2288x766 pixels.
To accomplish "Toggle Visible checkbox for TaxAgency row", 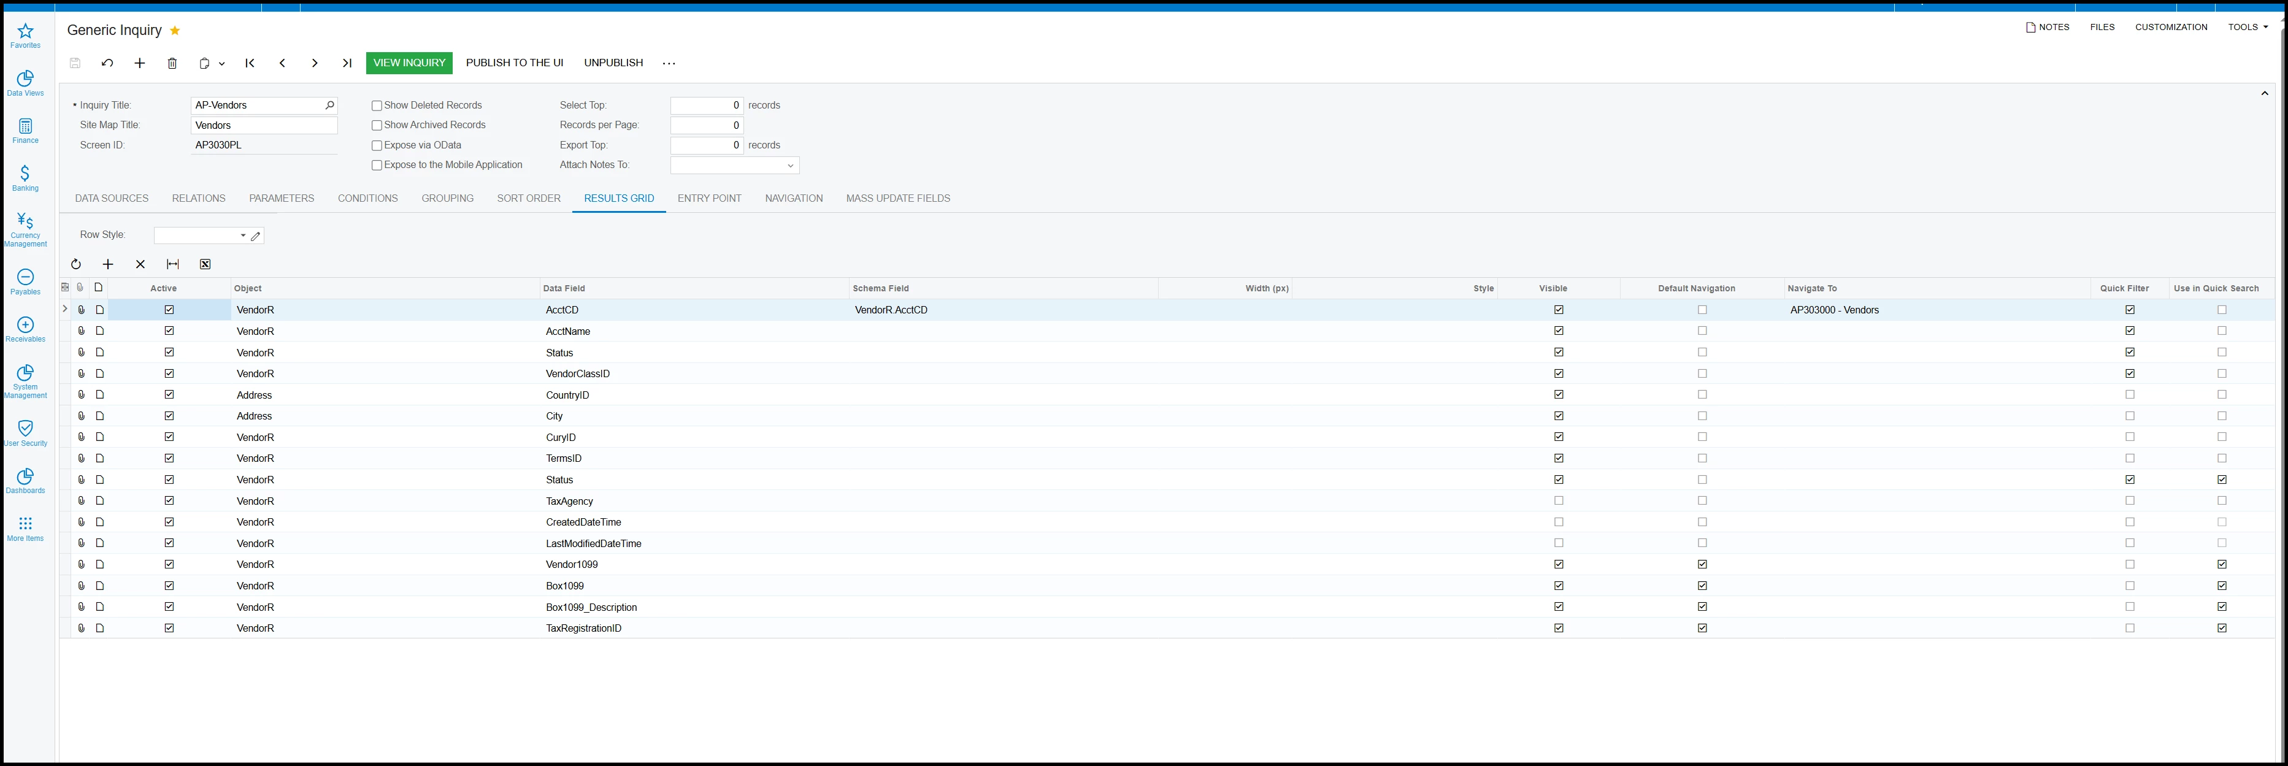I will point(1558,500).
